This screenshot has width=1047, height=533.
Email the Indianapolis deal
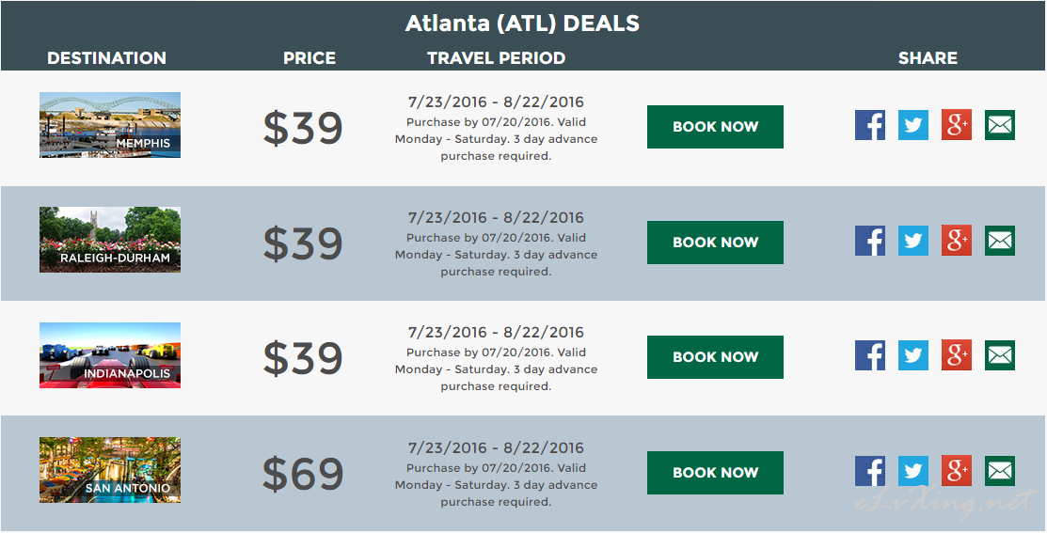(1000, 355)
